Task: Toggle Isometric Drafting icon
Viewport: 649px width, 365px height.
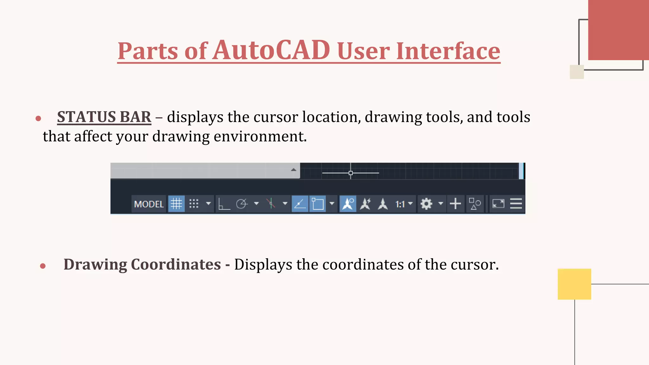Action: pyautogui.click(x=271, y=204)
